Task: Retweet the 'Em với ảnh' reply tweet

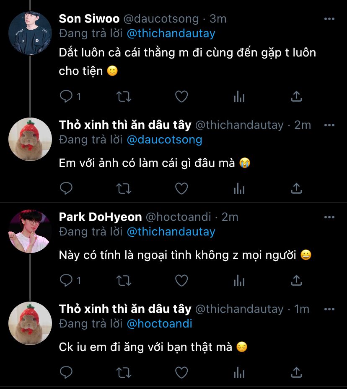Action: click(x=123, y=189)
